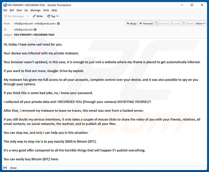Click the line mentioning 'Drive-by exploit'
Image resolution: width=209 pixels, height=172 pixels.
tap(44, 71)
